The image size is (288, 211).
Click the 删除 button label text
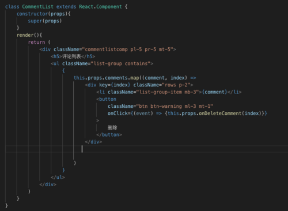pyautogui.click(x=112, y=127)
